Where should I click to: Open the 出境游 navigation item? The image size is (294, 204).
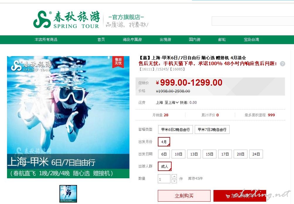[165, 39]
